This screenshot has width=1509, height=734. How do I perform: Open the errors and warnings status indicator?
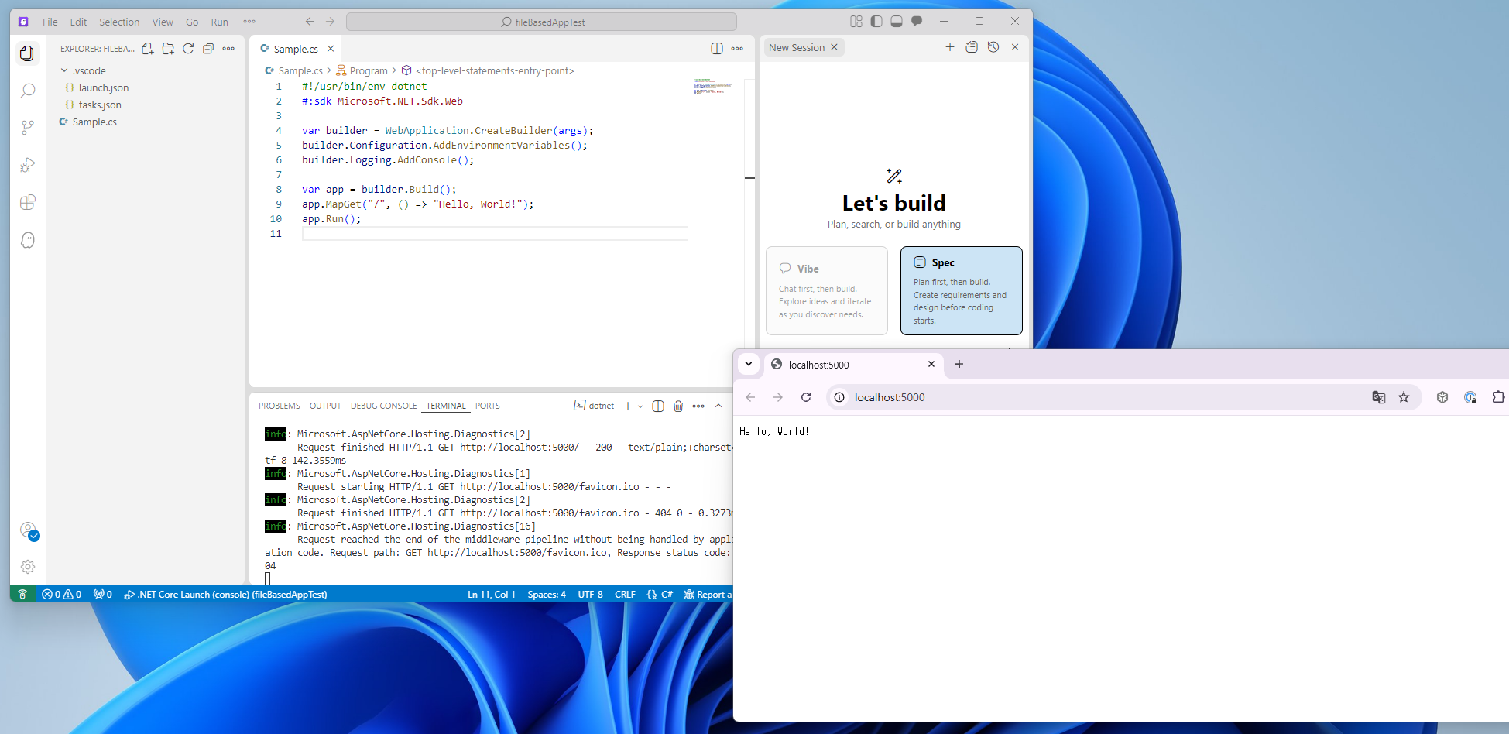tap(62, 595)
